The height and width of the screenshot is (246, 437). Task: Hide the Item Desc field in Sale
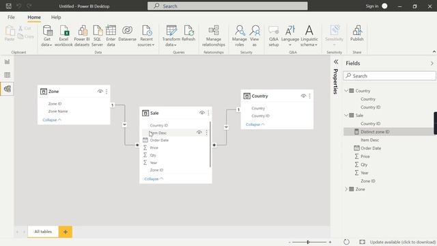[199, 133]
